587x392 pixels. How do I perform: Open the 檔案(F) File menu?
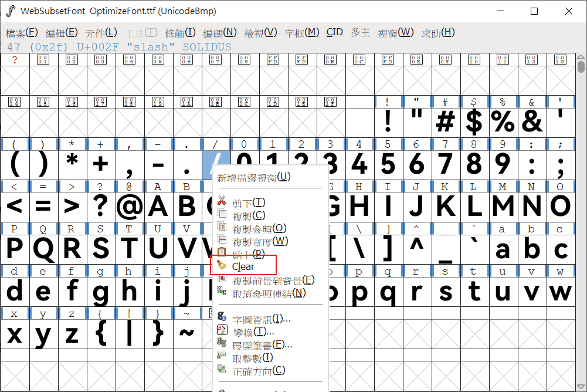pyautogui.click(x=22, y=32)
